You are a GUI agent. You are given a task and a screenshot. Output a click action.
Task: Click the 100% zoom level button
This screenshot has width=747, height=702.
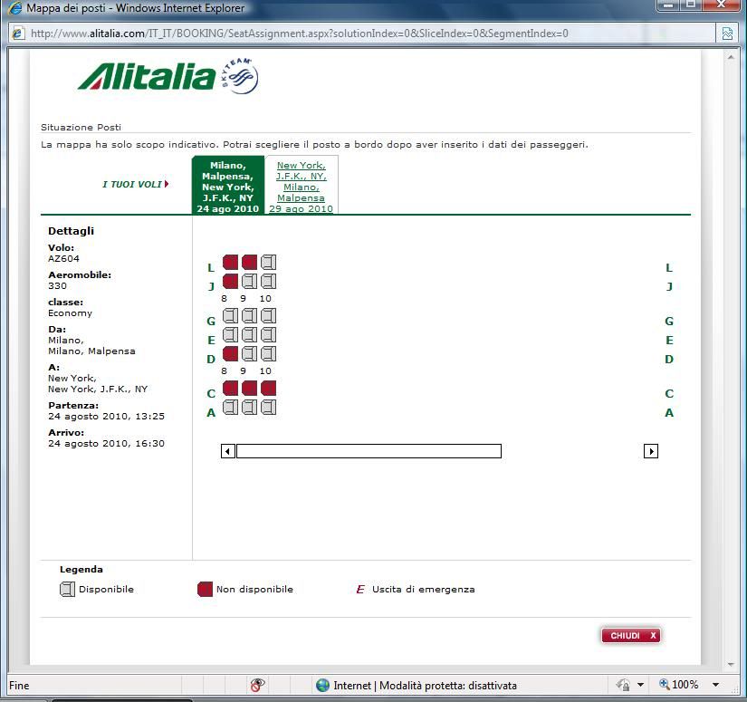[x=679, y=685]
